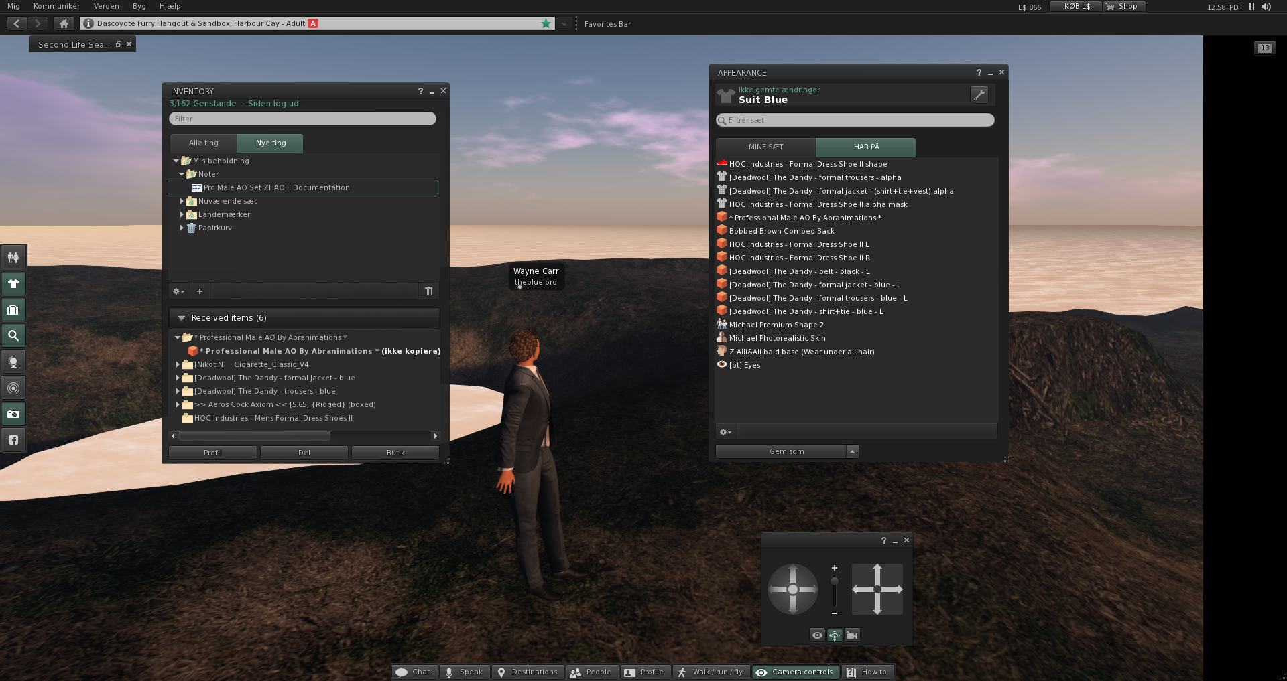Viewport: 1287px width, 681px height.
Task: Collapse the Min beholdning folder
Action: click(x=176, y=161)
